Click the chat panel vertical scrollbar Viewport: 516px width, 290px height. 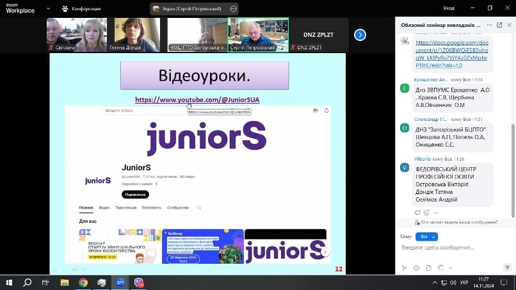(513, 170)
